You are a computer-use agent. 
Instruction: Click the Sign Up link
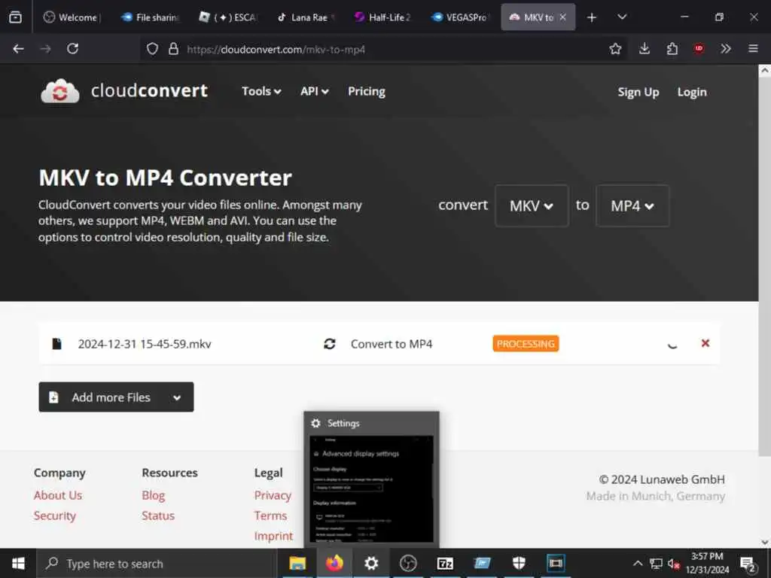click(x=638, y=93)
